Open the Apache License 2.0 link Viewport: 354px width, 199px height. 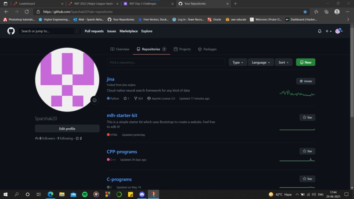161,98
